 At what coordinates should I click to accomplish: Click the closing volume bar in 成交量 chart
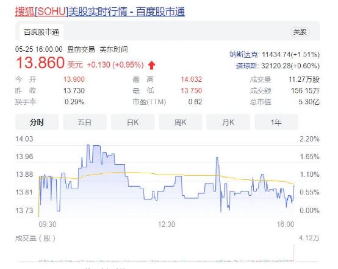click(293, 253)
